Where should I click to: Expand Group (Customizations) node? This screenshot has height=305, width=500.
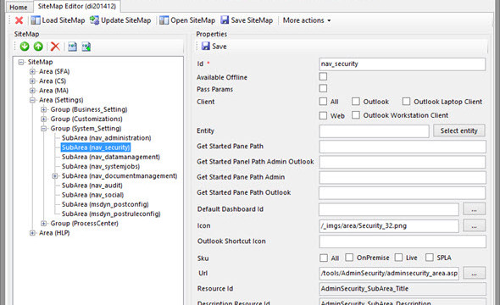click(44, 119)
